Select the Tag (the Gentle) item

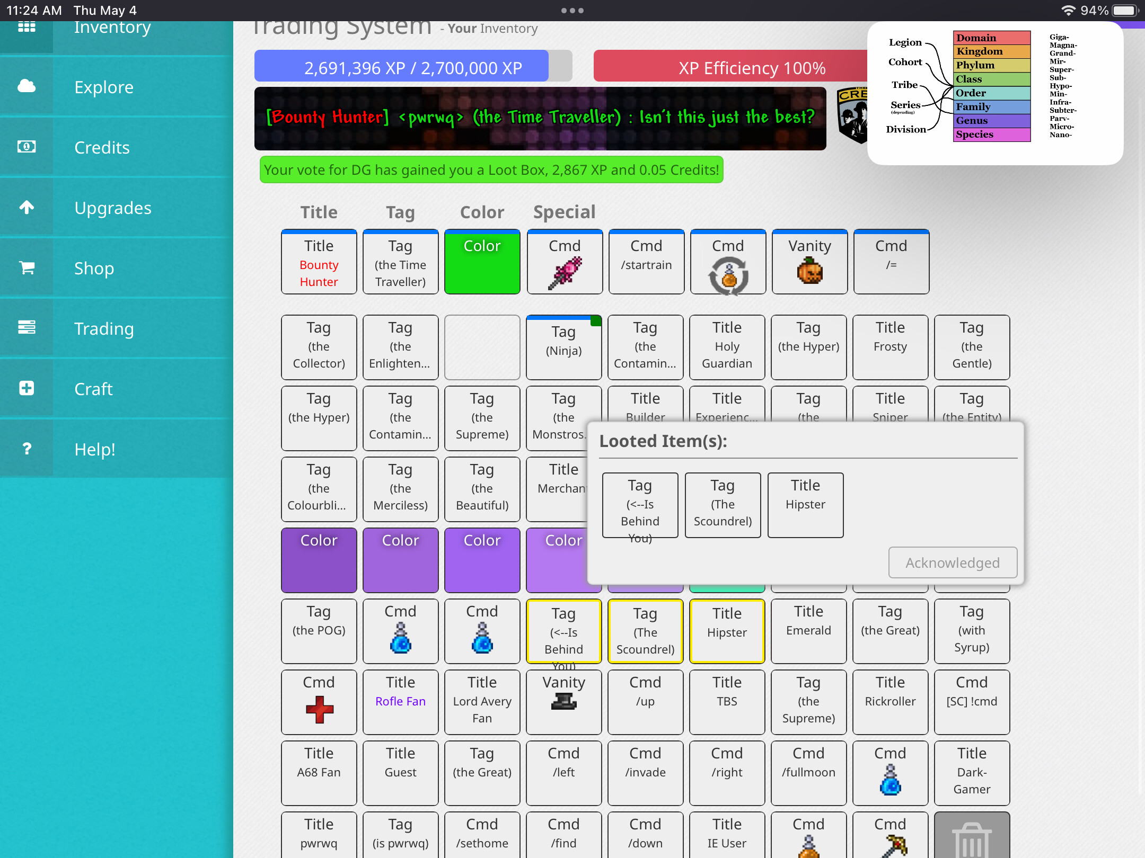coord(972,347)
